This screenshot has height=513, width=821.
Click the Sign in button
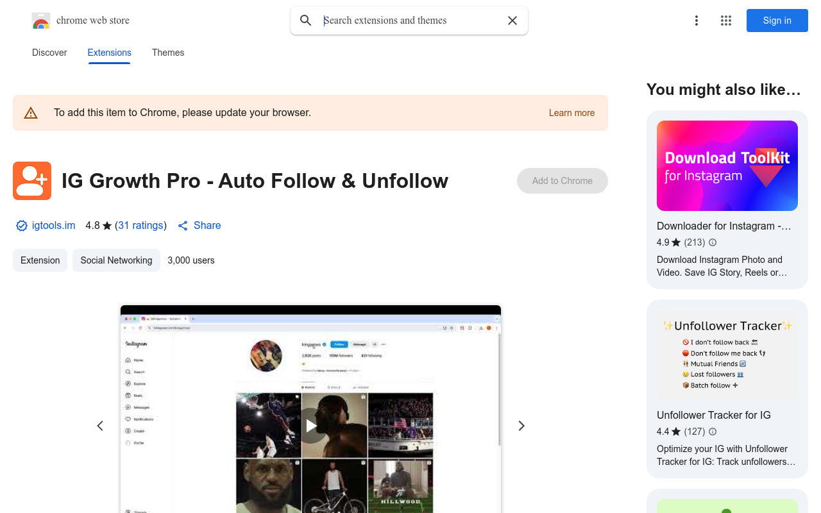777,21
